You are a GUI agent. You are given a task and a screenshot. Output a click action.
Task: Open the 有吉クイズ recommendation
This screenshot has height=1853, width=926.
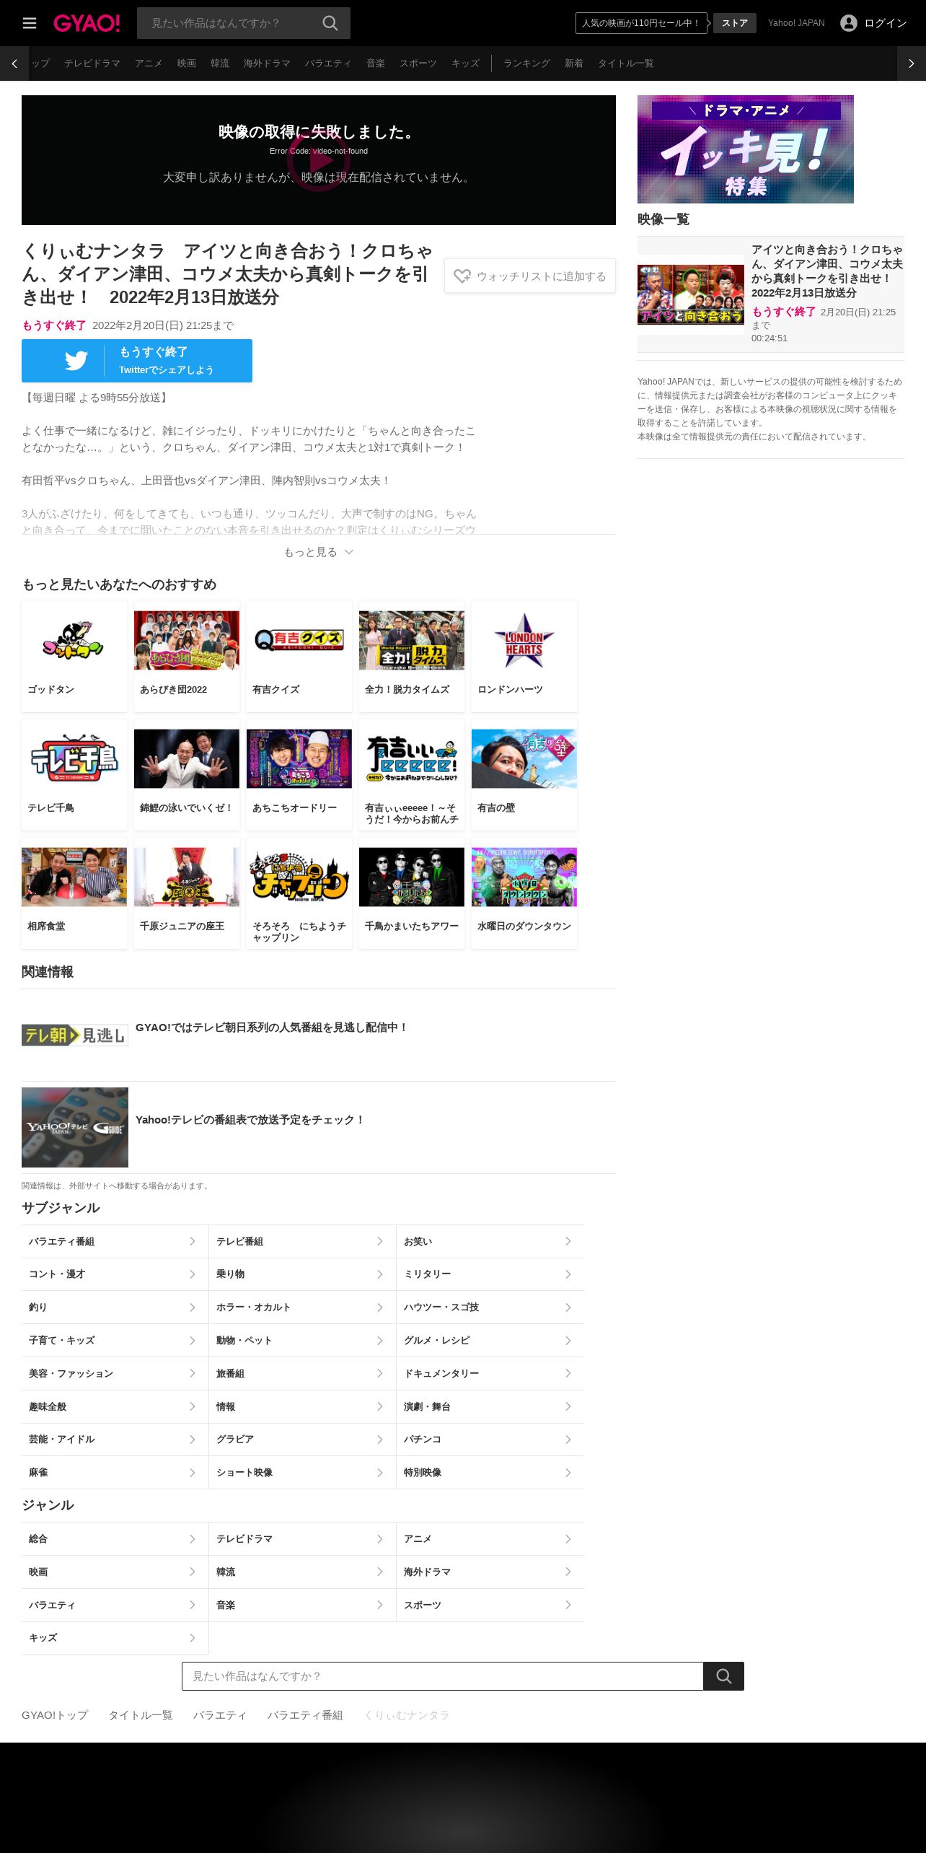299,657
